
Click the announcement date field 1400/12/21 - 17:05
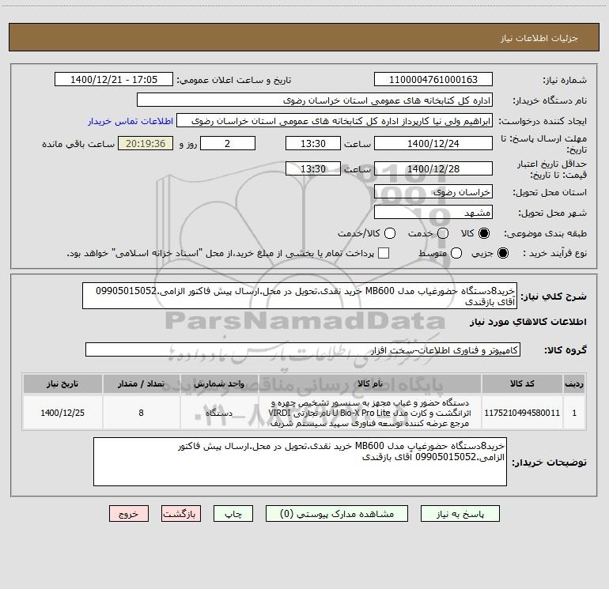(x=114, y=80)
